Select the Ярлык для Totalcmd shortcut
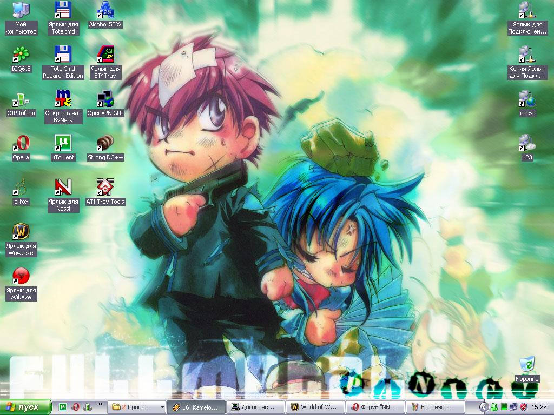Image resolution: width=554 pixels, height=415 pixels. [63, 18]
